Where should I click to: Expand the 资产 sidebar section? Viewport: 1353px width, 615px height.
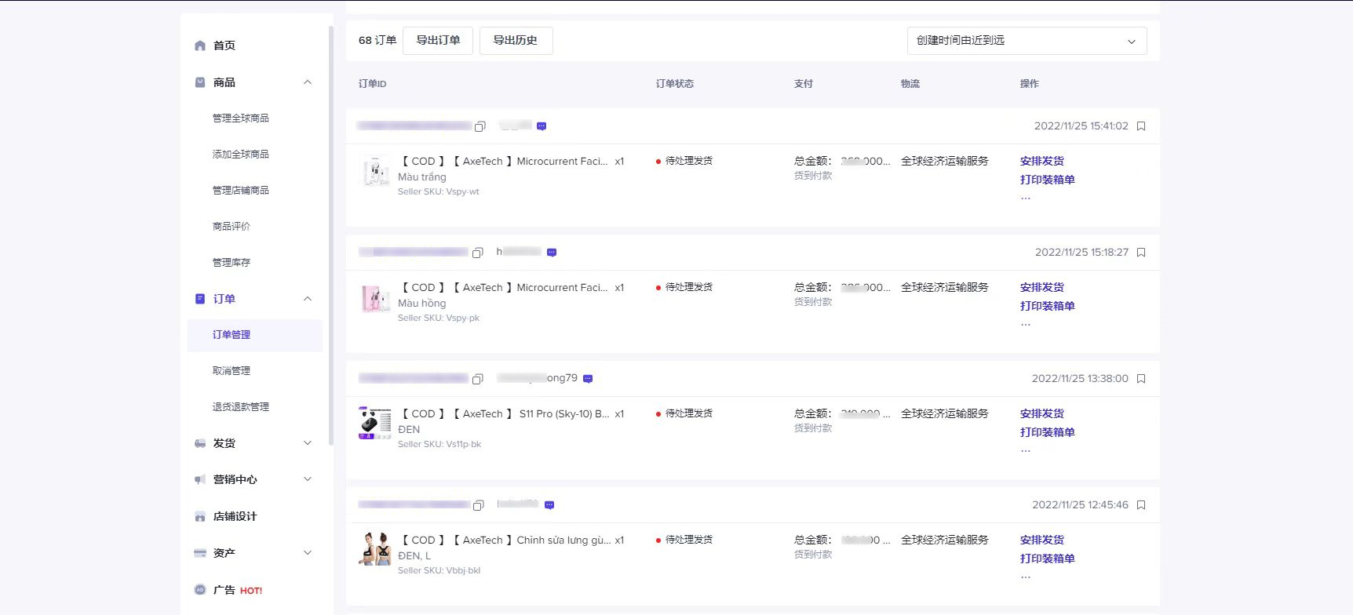coord(308,553)
